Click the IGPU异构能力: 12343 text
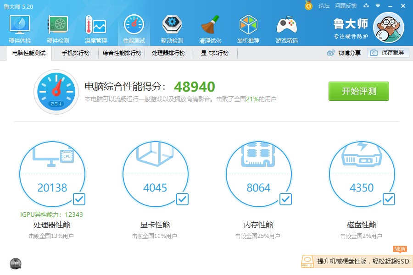The width and height of the screenshot is (413, 275). pyautogui.click(x=51, y=214)
